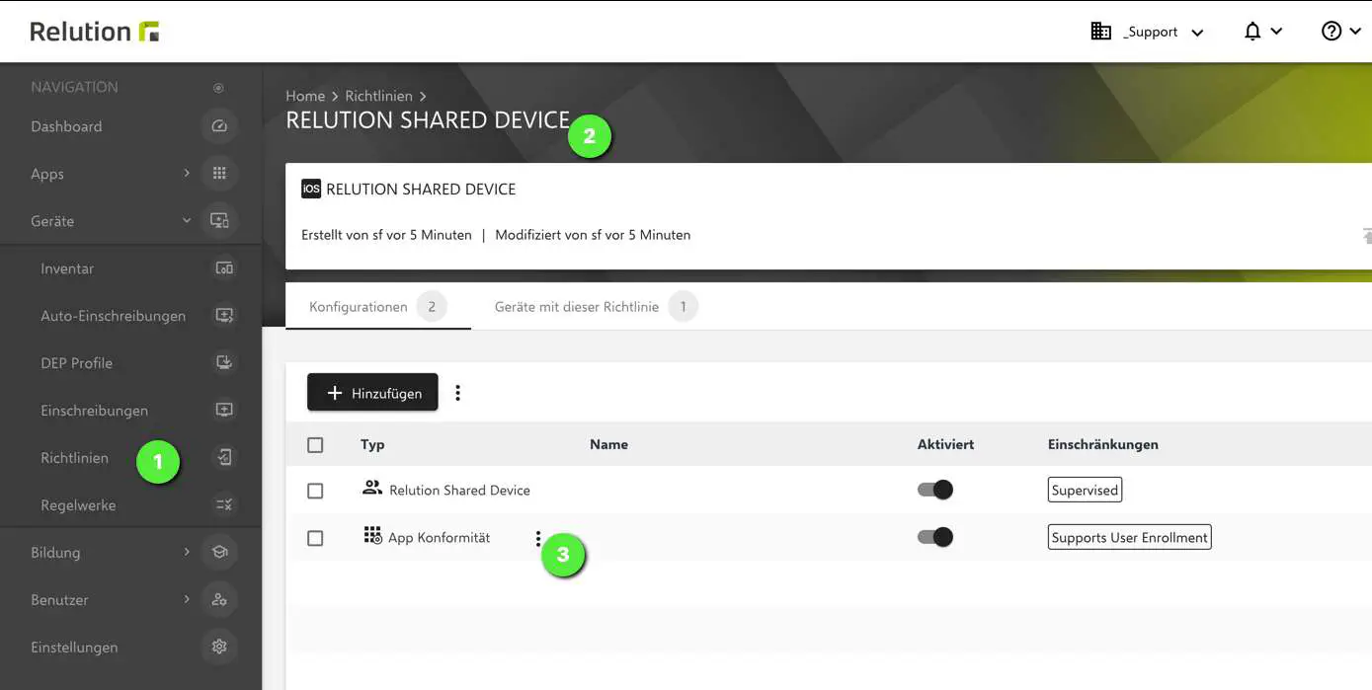Open the Einstellungen gear icon
The image size is (1372, 690).
tap(218, 647)
